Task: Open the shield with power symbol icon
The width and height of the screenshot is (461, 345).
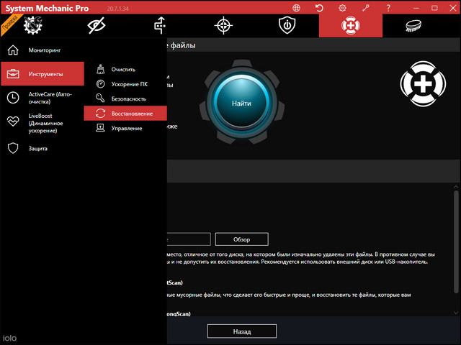Action: click(287, 26)
